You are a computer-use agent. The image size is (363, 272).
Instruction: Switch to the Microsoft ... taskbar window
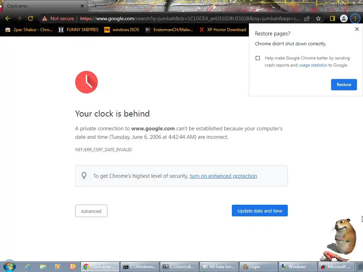click(337, 267)
